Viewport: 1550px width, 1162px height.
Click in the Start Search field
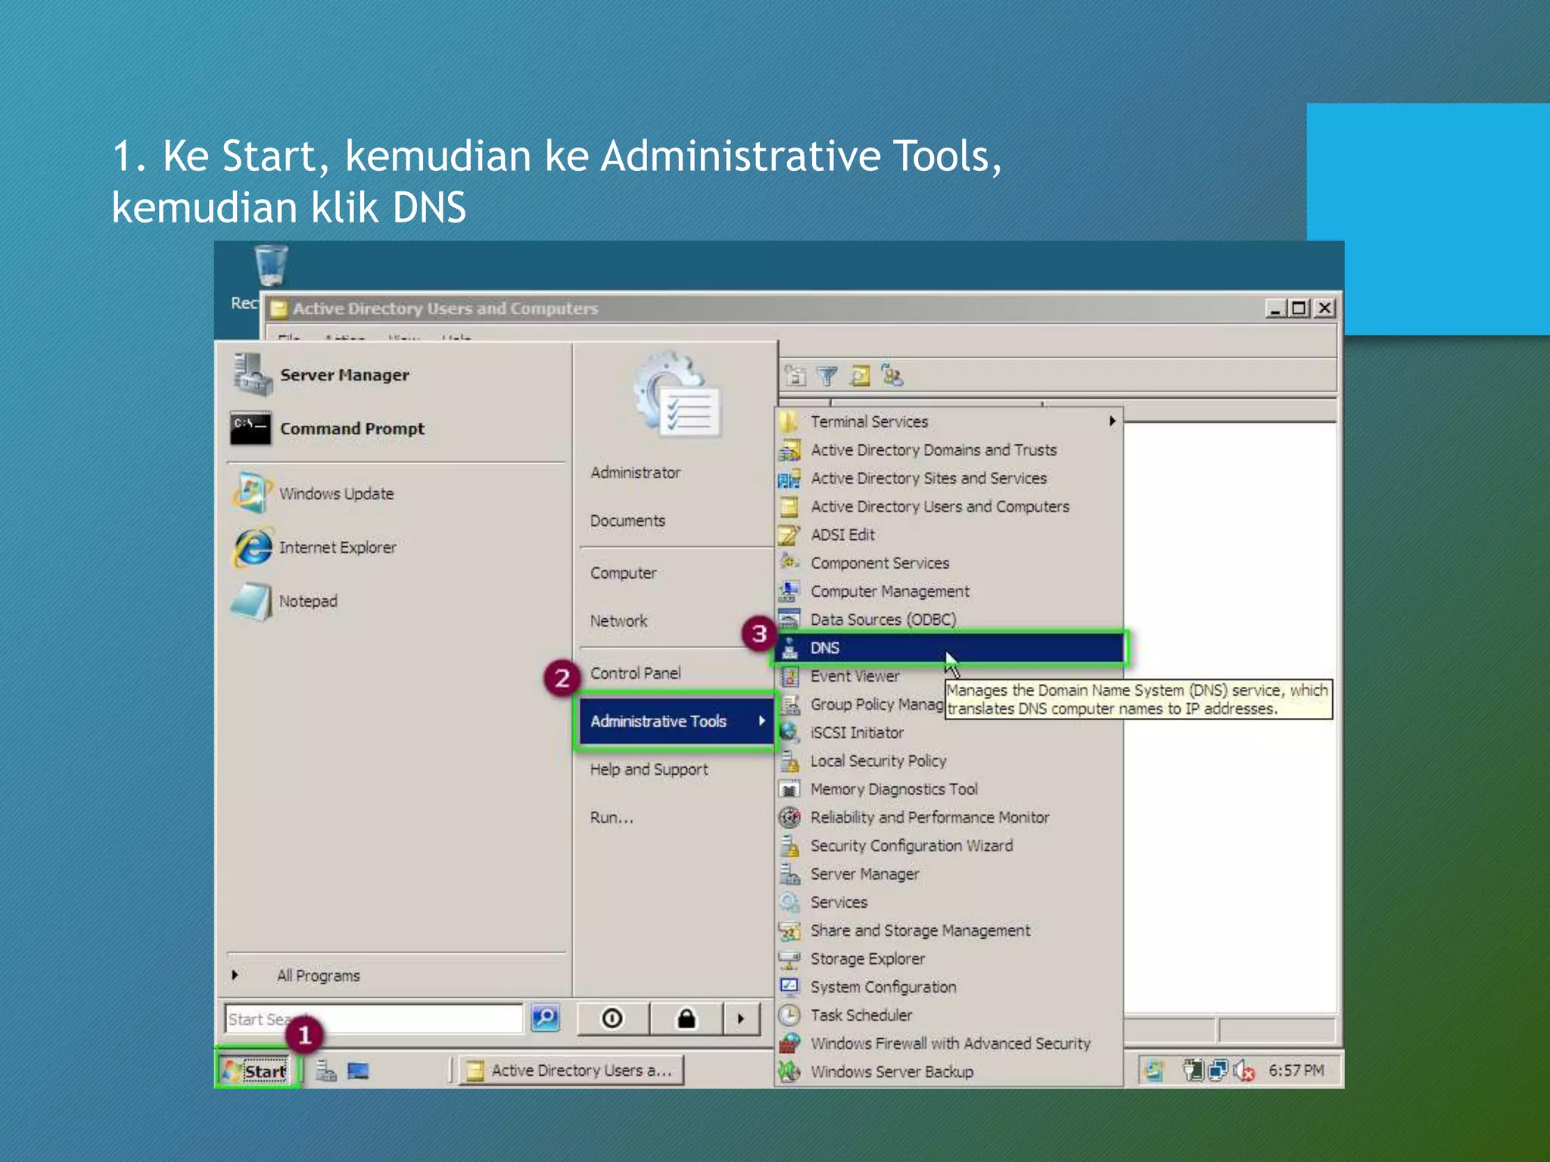(x=374, y=1018)
